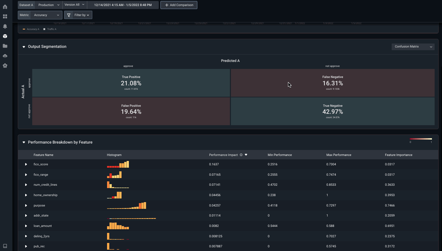Screen dimensions: 442x251
Task: Click the date range field
Action: (x=123, y=5)
